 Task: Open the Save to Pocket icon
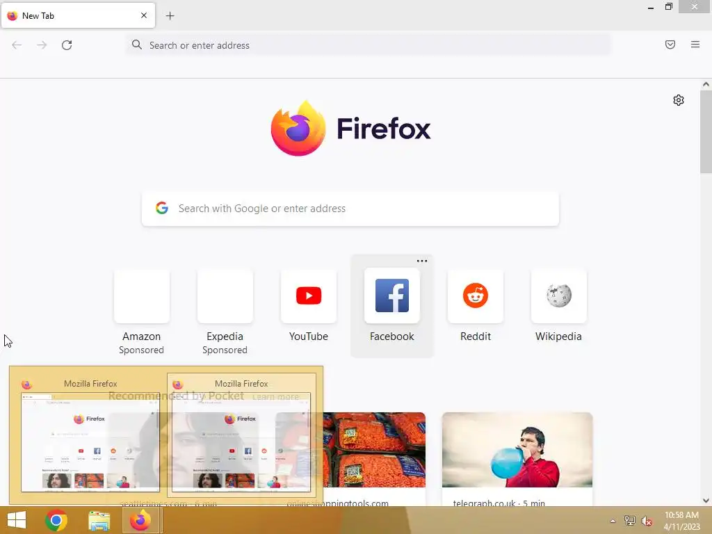click(670, 44)
